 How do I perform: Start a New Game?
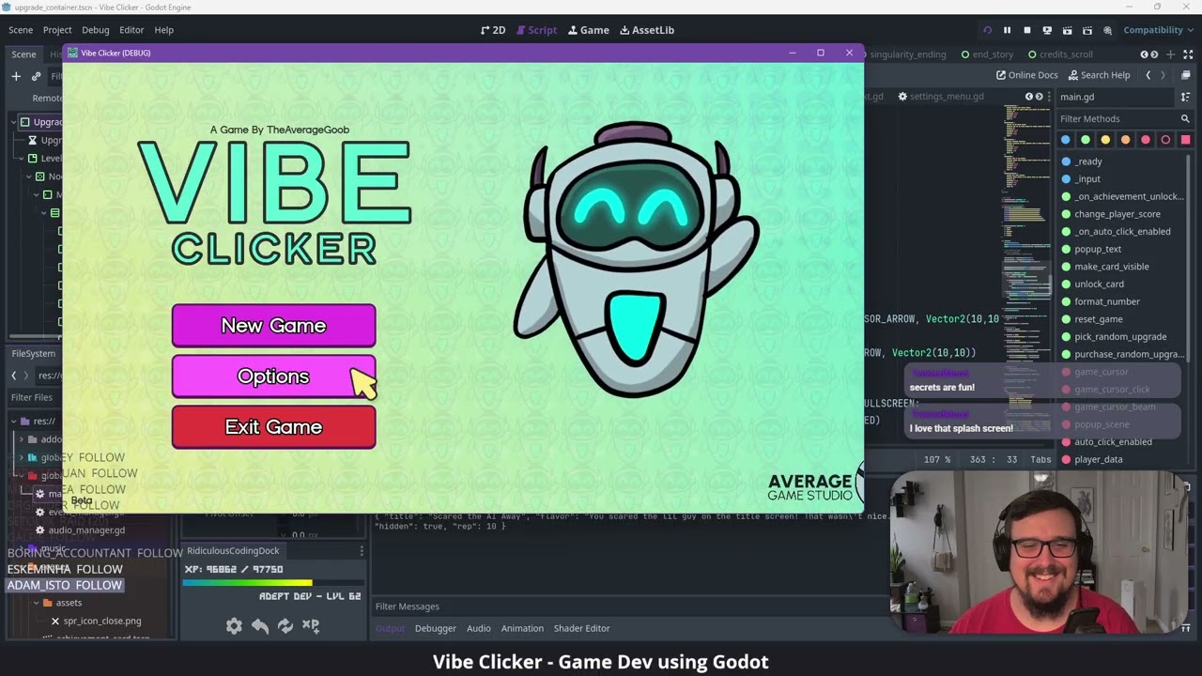click(273, 326)
